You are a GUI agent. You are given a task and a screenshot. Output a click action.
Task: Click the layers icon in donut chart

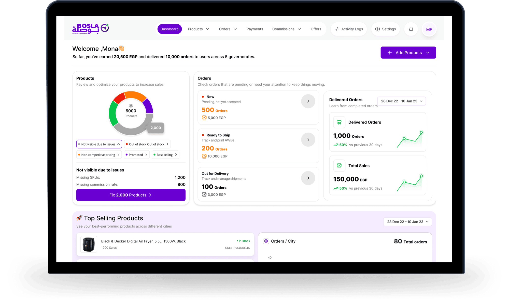coord(131,106)
